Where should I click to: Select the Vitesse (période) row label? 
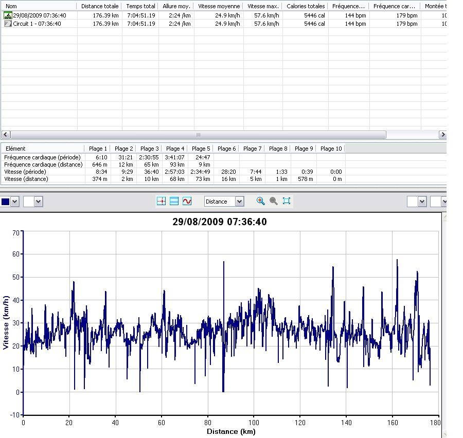25,172
